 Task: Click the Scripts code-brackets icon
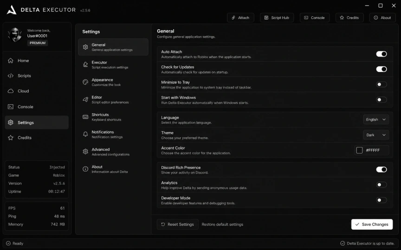pos(11,76)
